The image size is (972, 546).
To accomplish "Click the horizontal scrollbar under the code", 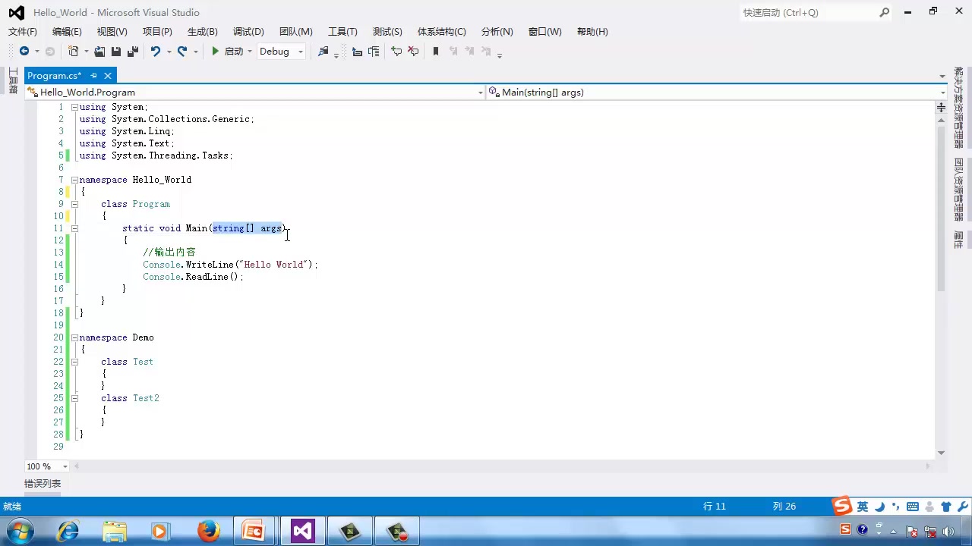I will (x=501, y=466).
